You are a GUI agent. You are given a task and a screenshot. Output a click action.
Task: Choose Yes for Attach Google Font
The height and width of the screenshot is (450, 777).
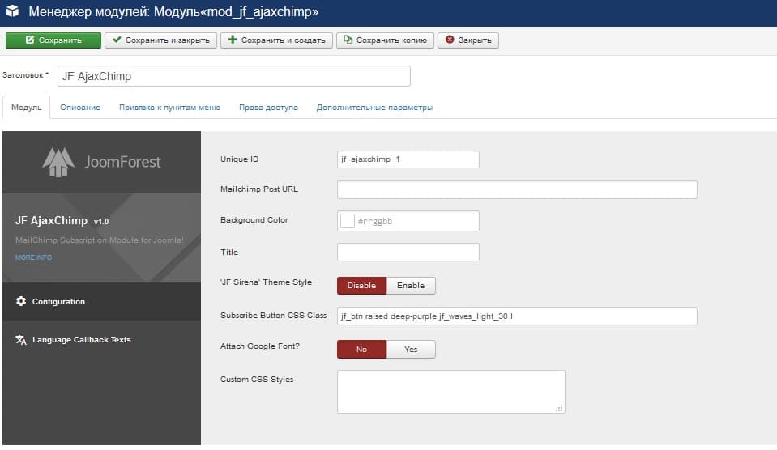coord(411,350)
